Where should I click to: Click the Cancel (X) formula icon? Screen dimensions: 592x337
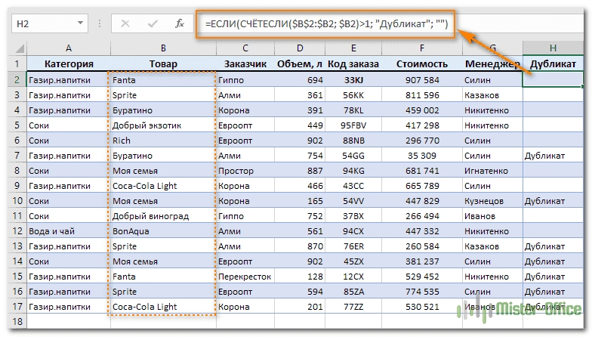tap(126, 24)
